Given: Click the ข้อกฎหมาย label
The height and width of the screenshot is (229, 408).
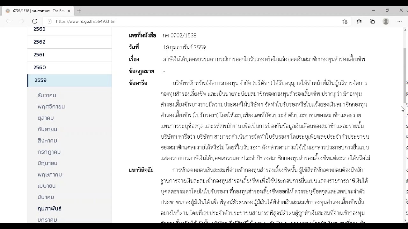Looking at the screenshot, I should click(142, 71).
